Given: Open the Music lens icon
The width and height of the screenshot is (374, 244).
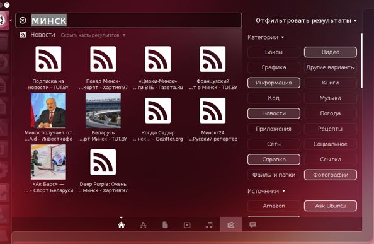Looking at the screenshot, I should point(209,225).
